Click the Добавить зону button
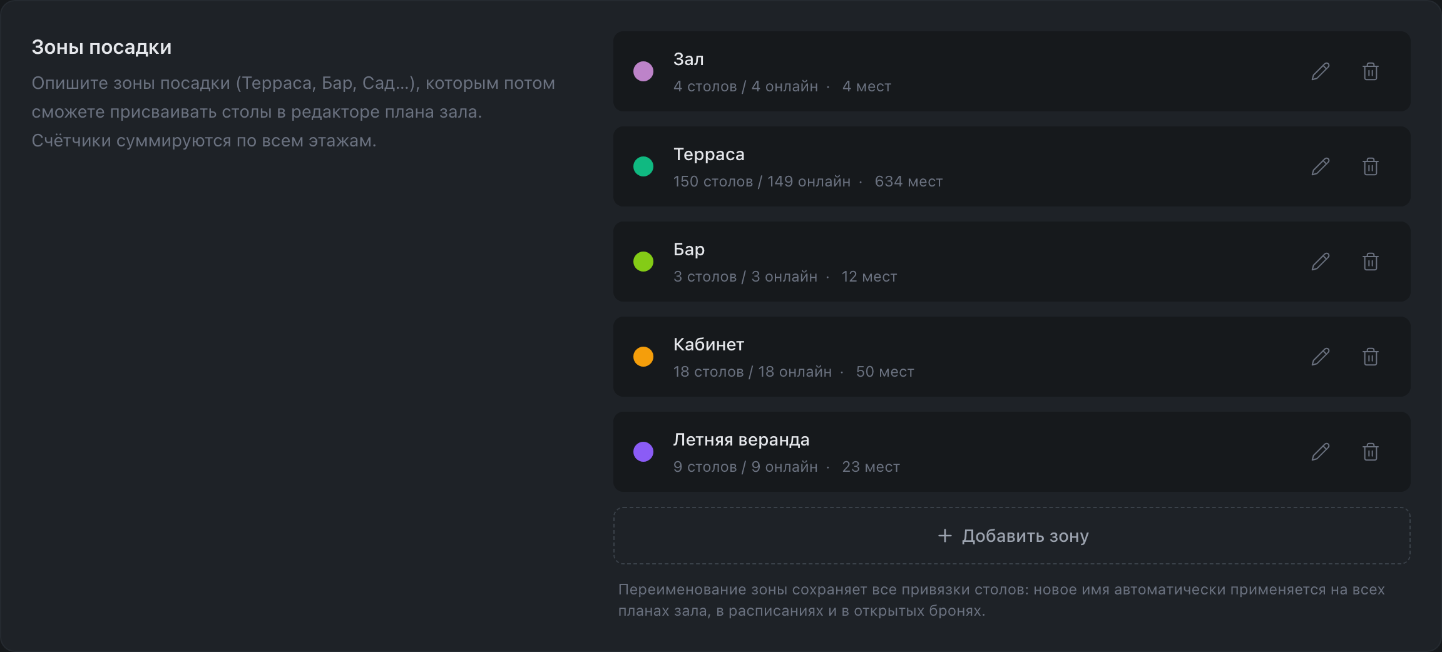Viewport: 1442px width, 652px height. pos(1012,536)
